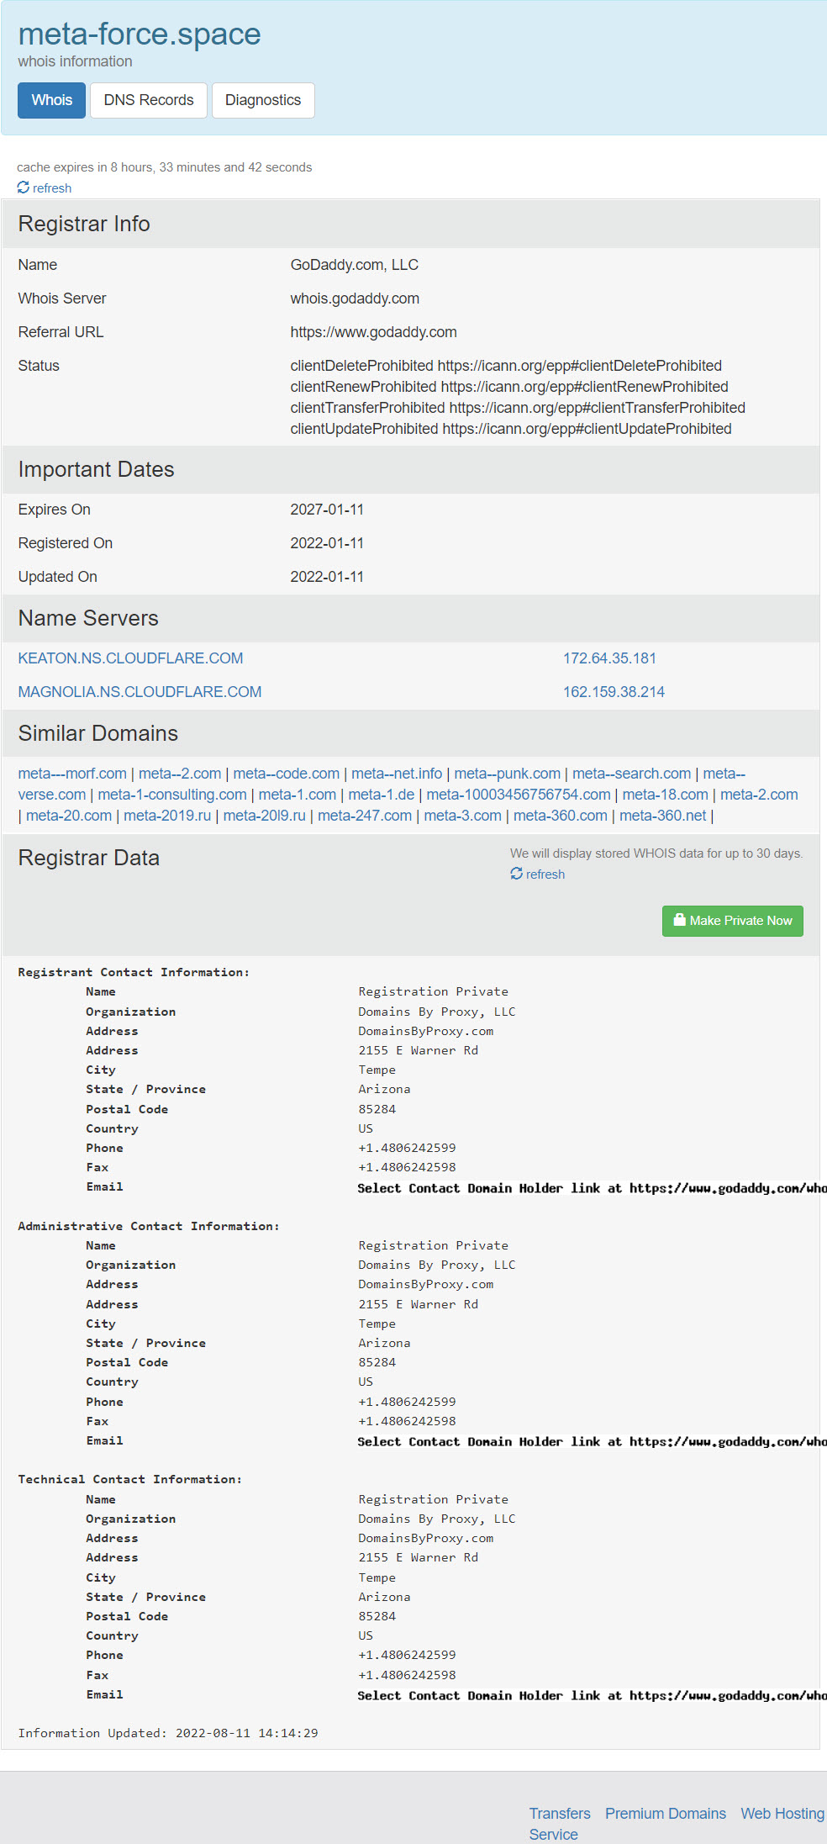Viewport: 827px width, 1844px height.
Task: Click the Make Private Now button
Action: 733,921
